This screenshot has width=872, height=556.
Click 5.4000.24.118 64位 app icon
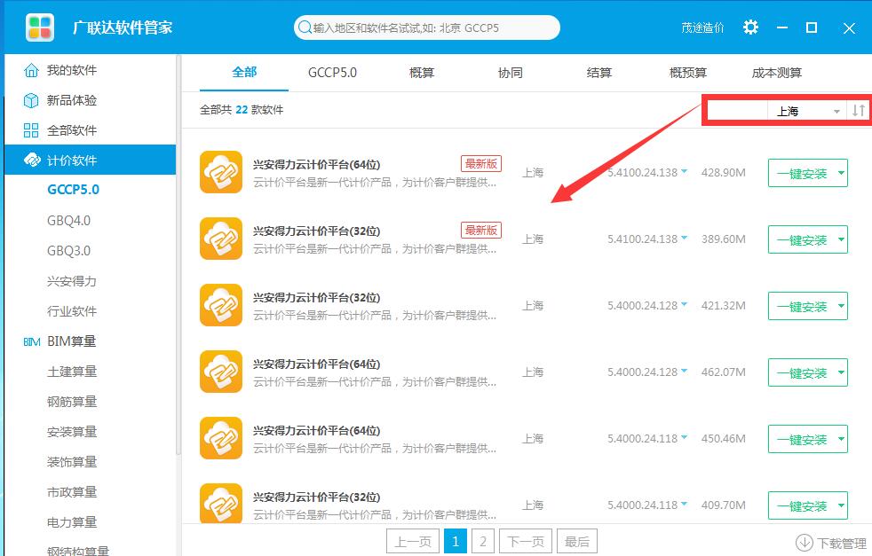pyautogui.click(x=221, y=438)
